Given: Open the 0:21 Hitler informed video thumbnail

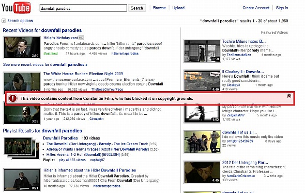Looking at the screenshot, I should 22,180.
